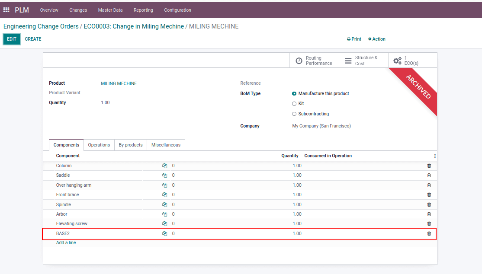Click the forecast icon in Saddle row
Screen dimensions: 482x274
(x=165, y=175)
